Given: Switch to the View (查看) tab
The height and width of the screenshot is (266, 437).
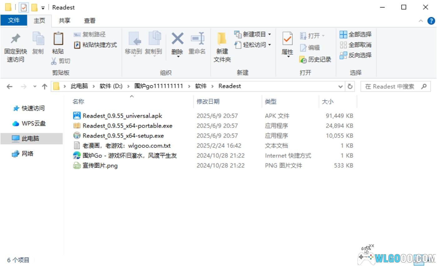Looking at the screenshot, I should 90,21.
